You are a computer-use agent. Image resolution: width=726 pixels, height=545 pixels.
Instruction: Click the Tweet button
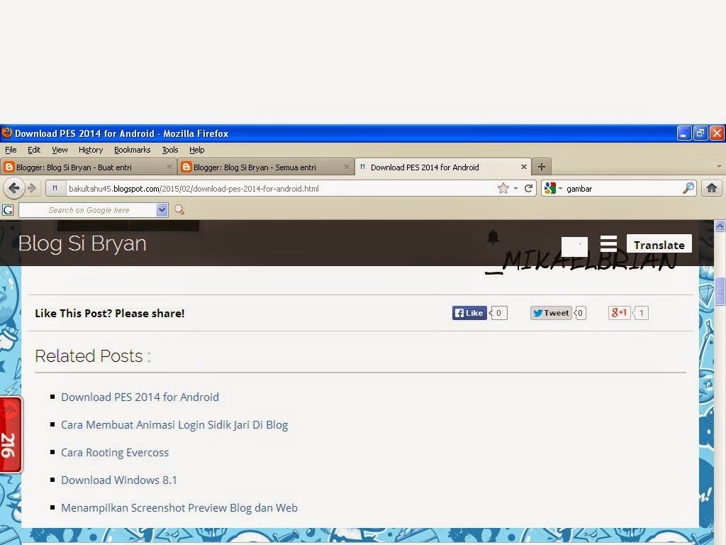click(551, 313)
